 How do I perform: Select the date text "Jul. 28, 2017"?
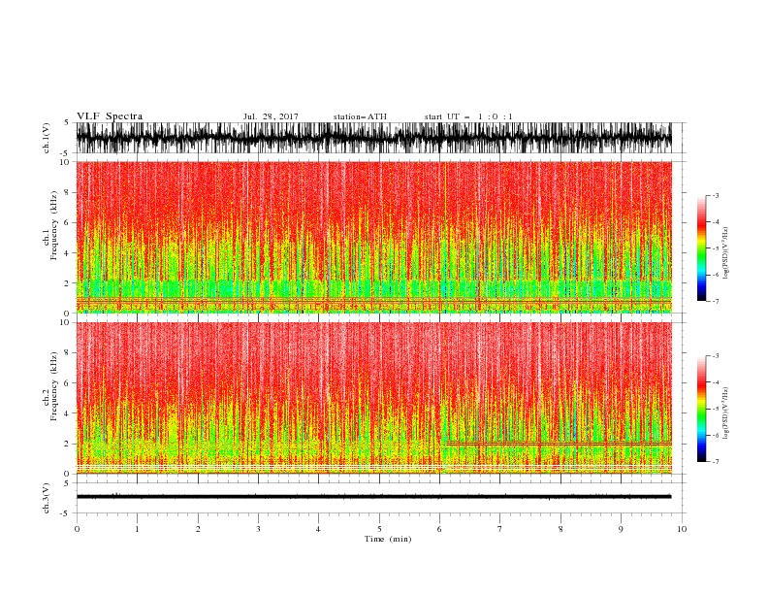pyautogui.click(x=271, y=116)
